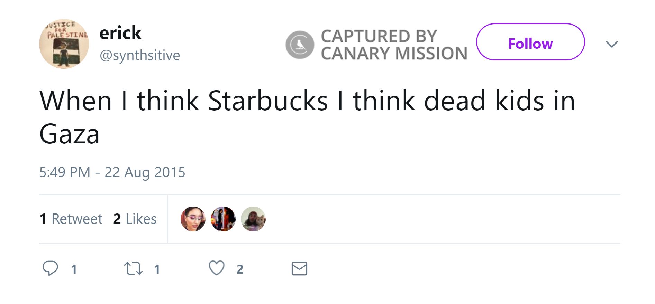View the 1 Retweet list
The width and height of the screenshot is (655, 304).
[x=71, y=219]
